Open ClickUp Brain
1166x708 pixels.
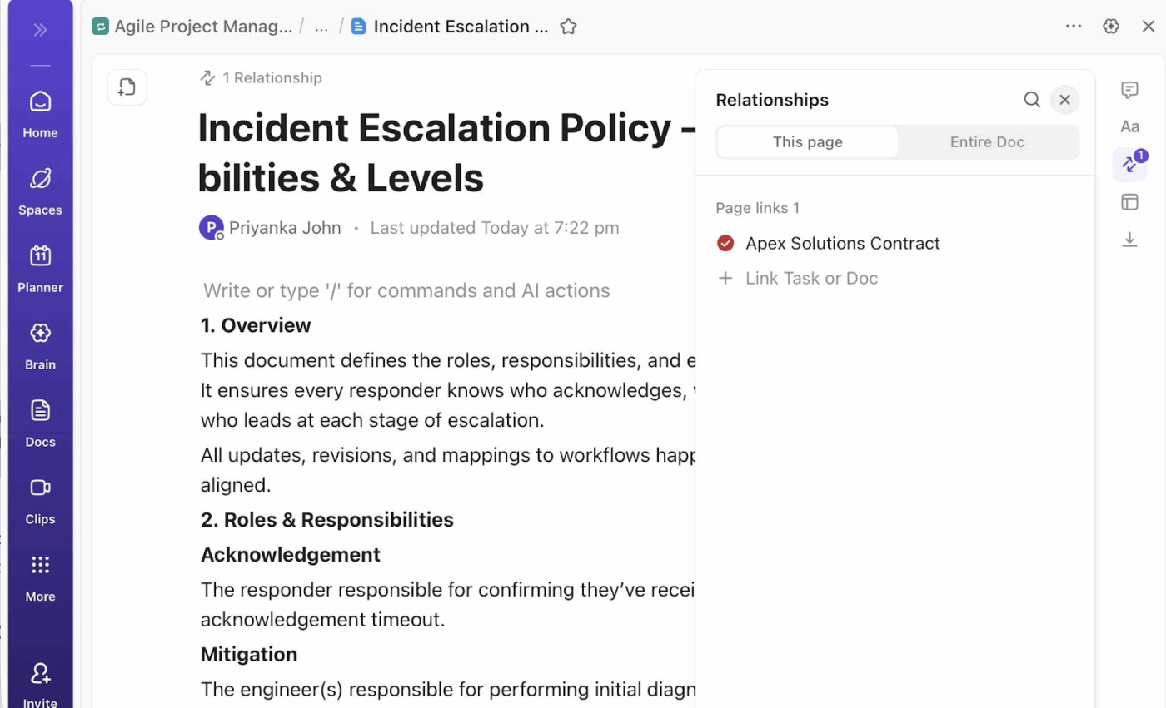tap(39, 344)
